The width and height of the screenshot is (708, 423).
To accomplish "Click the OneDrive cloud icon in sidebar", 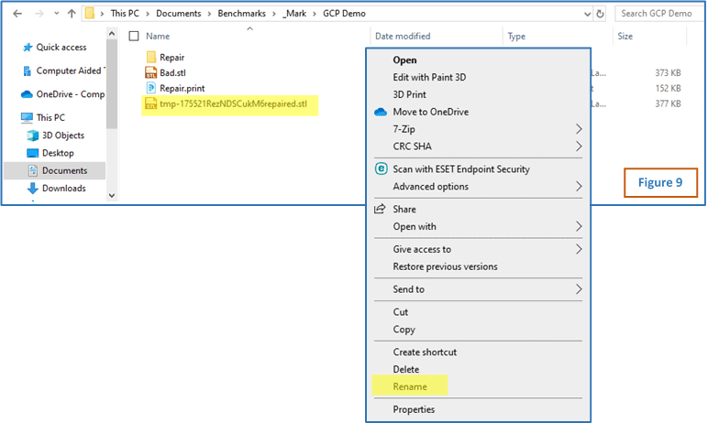I will (x=27, y=93).
